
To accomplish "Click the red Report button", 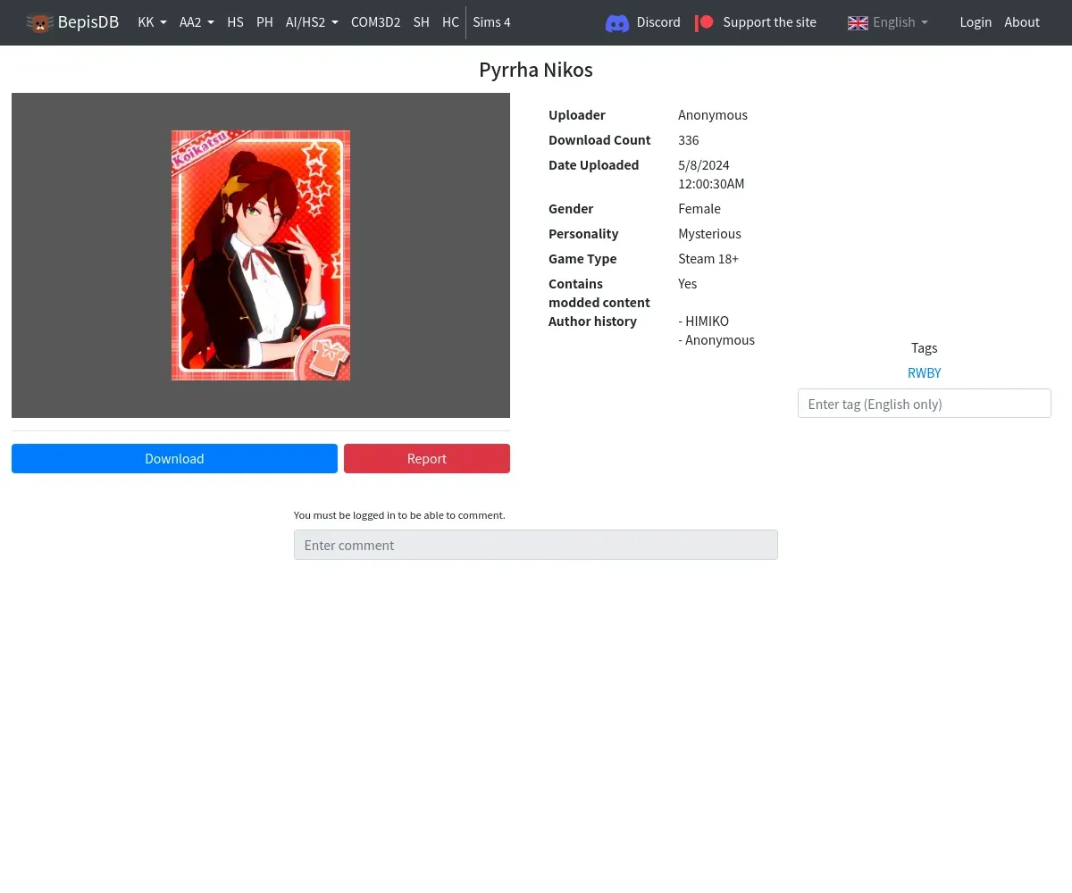I will tap(427, 458).
